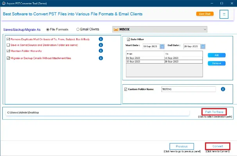Viewport: 237px width, 156px height.
Task: Click the Aryson app logo in title bar
Action: click(4, 4)
